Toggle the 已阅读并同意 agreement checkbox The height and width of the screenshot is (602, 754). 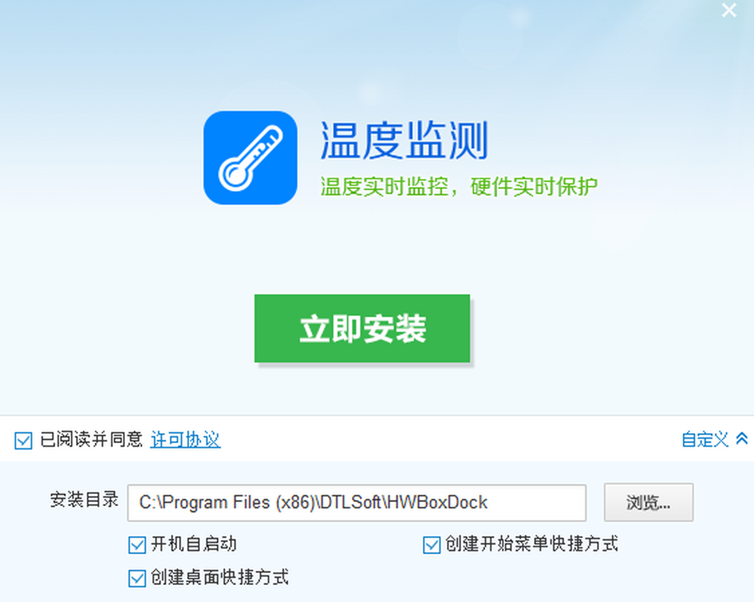coord(23,441)
